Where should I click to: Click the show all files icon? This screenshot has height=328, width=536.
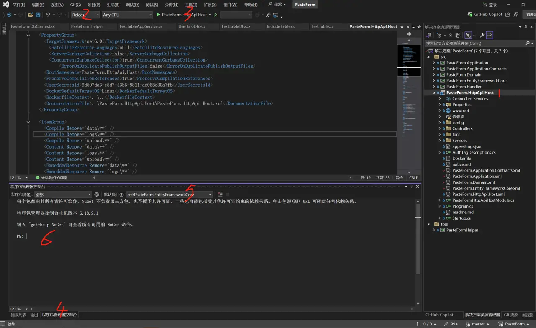[458, 35]
